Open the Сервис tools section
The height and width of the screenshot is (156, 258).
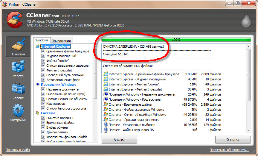(18, 91)
